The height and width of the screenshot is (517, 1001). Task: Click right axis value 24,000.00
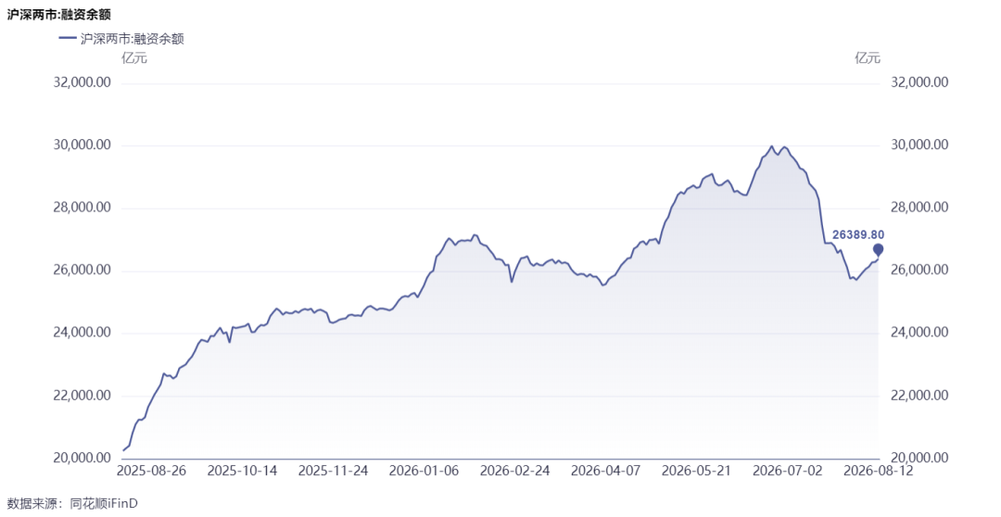pos(919,333)
